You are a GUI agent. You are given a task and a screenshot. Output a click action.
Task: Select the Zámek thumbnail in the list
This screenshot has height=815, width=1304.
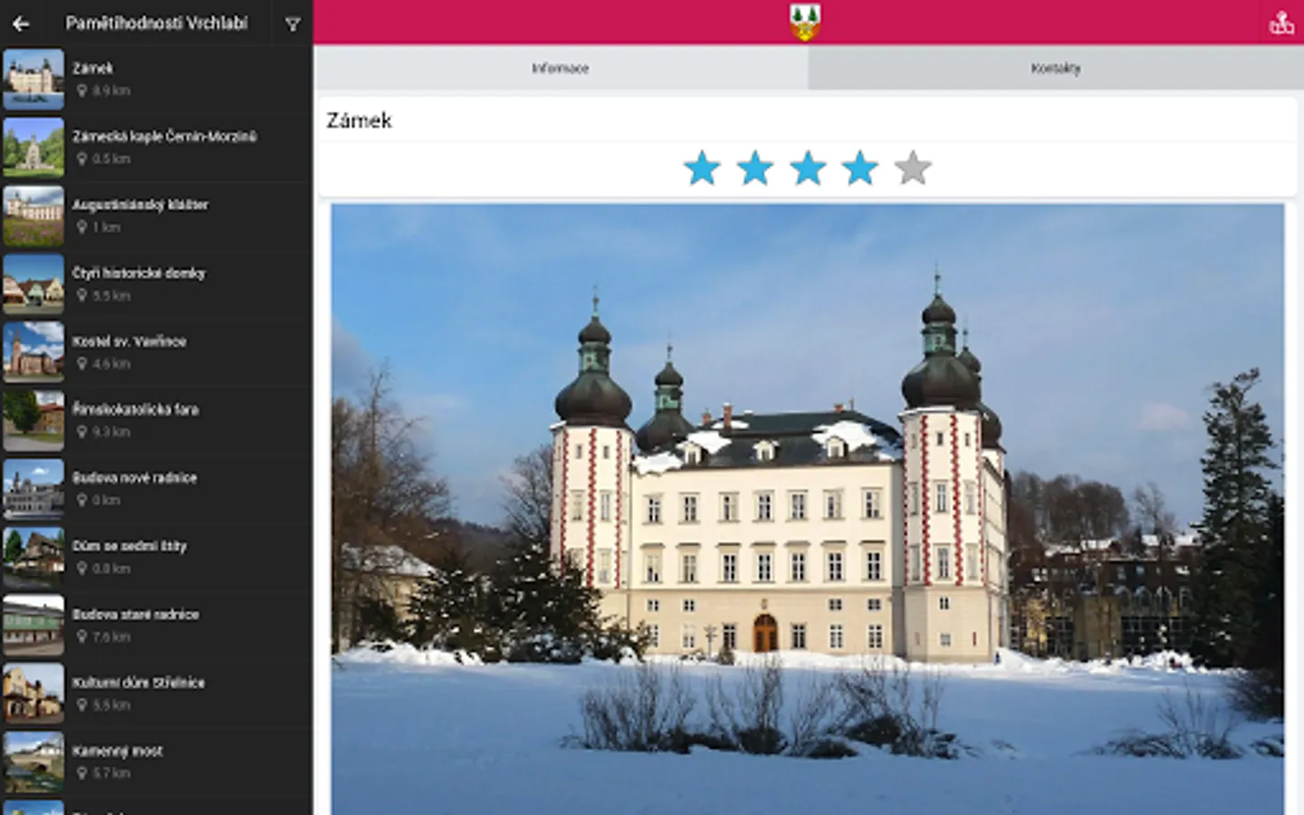[34, 80]
